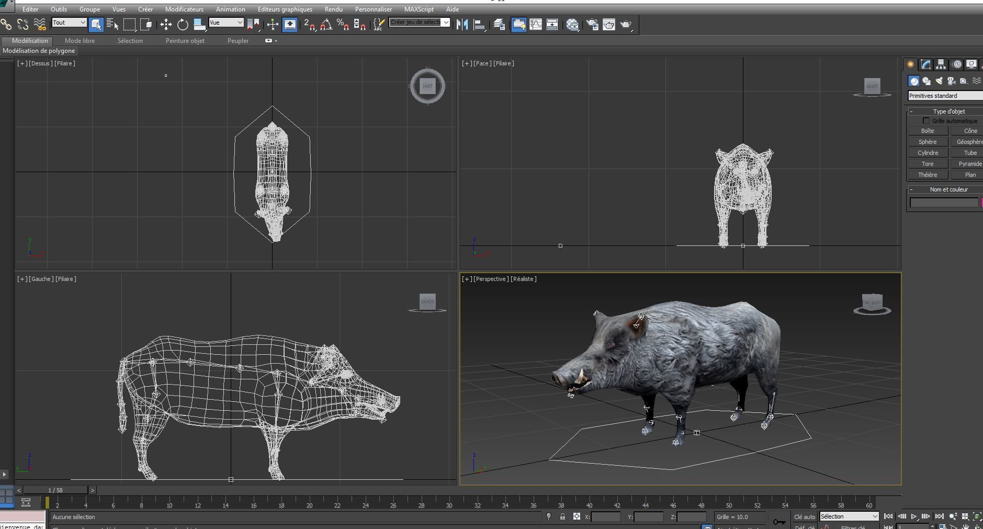Image resolution: width=983 pixels, height=529 pixels.
Task: Click the Tube primitive button
Action: [x=968, y=153]
